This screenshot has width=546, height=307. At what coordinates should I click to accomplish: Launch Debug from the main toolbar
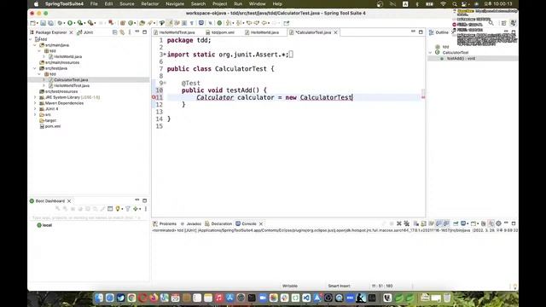[x=61, y=23]
